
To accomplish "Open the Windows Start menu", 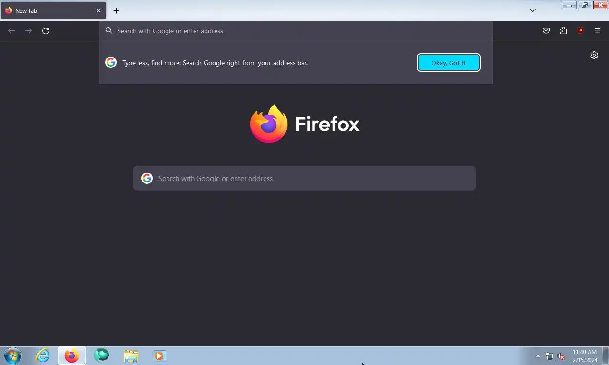I will pyautogui.click(x=13, y=355).
